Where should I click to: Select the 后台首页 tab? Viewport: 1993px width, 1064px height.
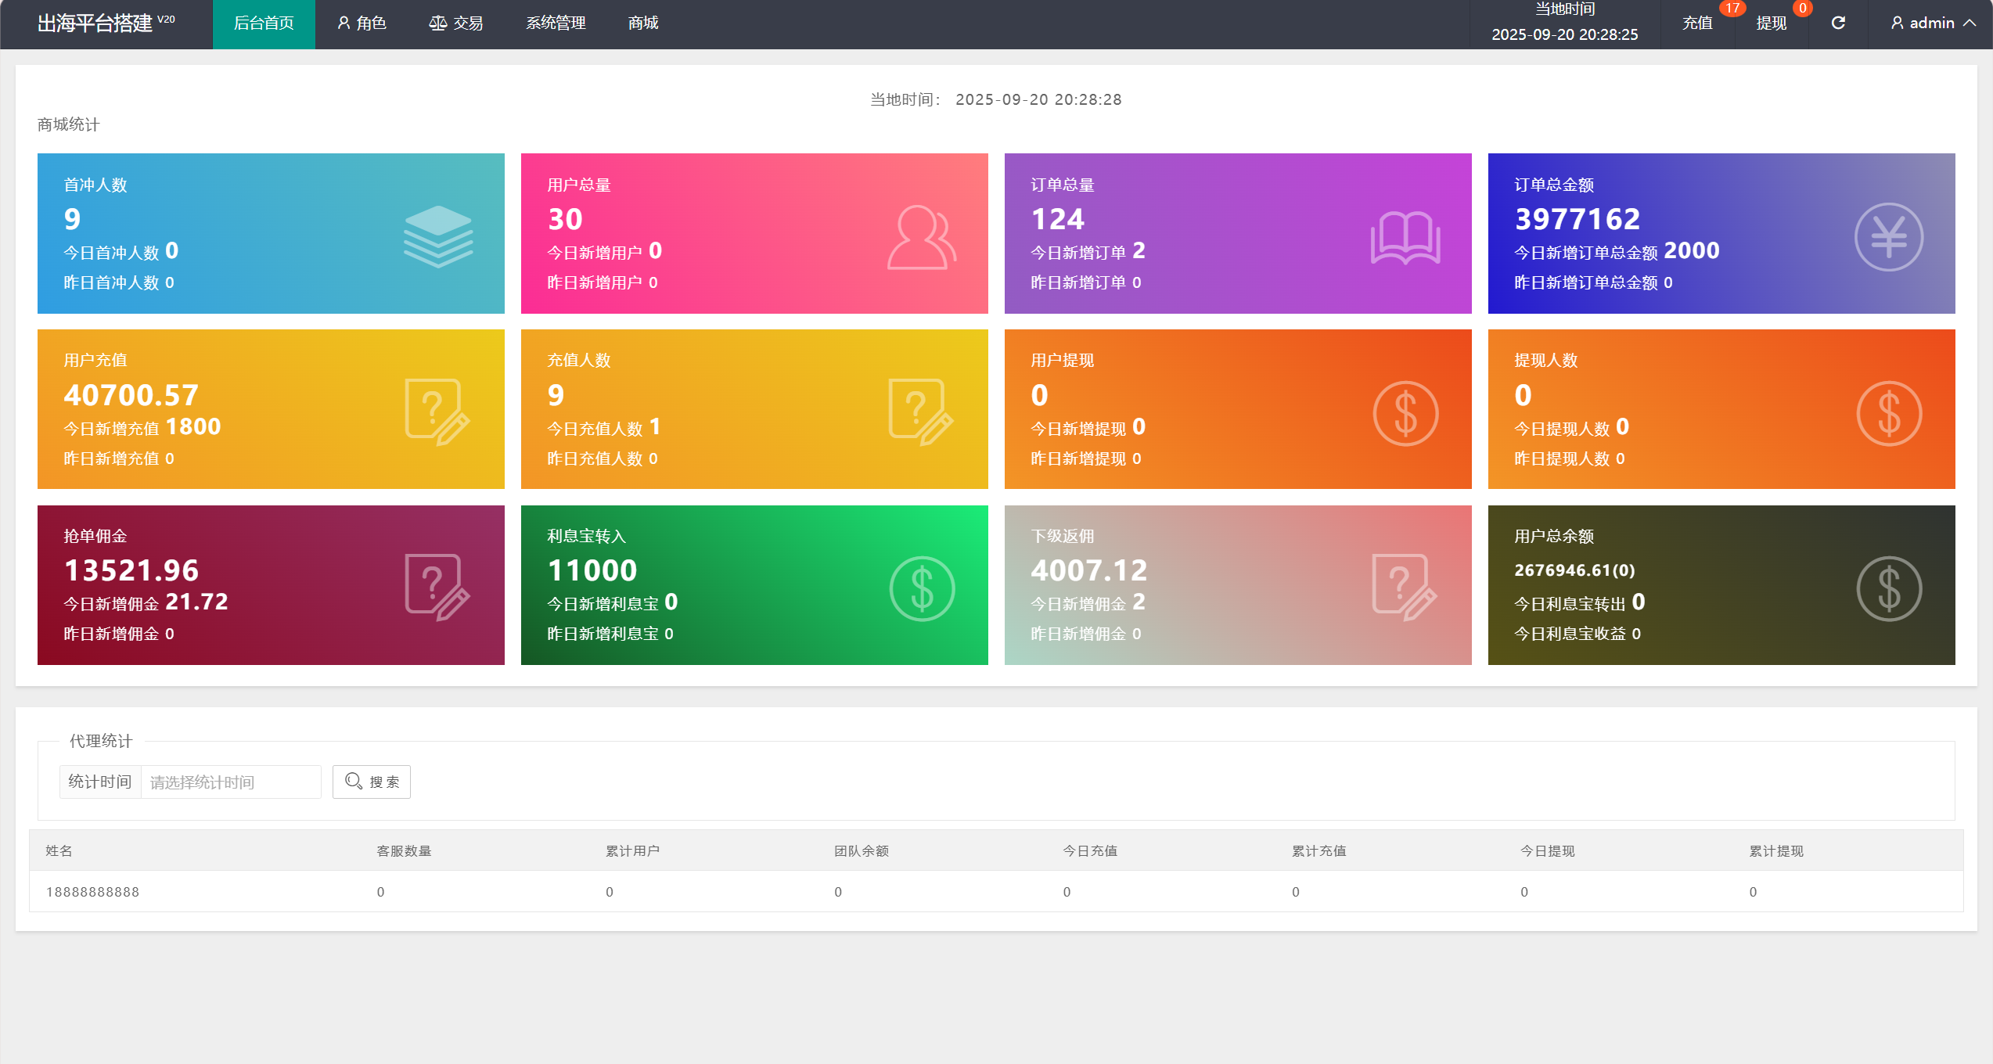[x=264, y=23]
